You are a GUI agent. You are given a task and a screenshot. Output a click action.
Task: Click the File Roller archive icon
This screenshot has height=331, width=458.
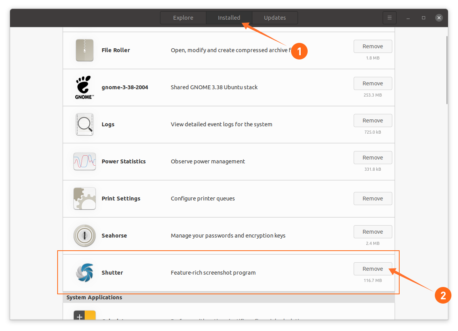pyautogui.click(x=84, y=50)
